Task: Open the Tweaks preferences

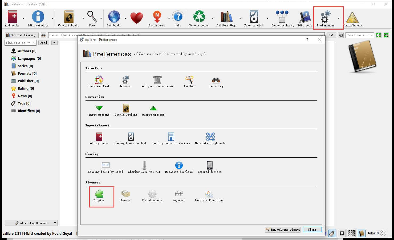Action: 125,196
